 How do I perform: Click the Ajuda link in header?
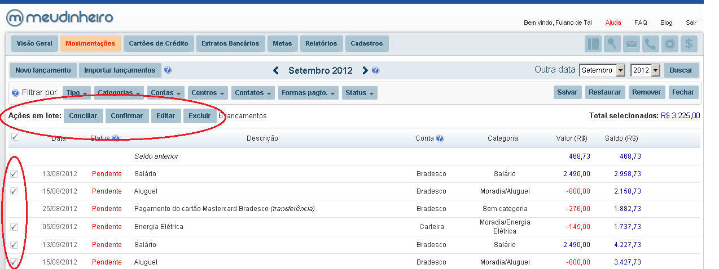click(x=613, y=23)
